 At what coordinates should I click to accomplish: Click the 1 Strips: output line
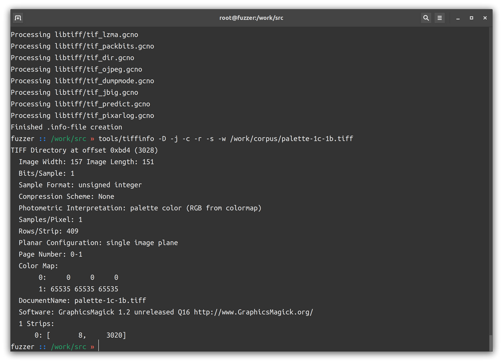(x=36, y=323)
